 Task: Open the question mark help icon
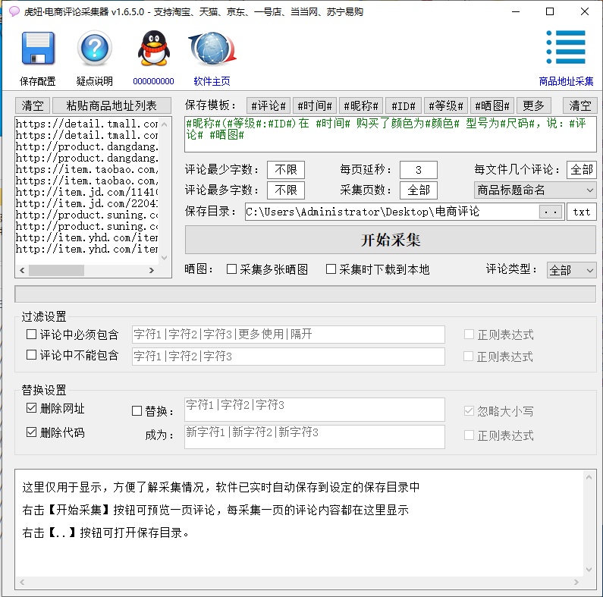click(94, 50)
